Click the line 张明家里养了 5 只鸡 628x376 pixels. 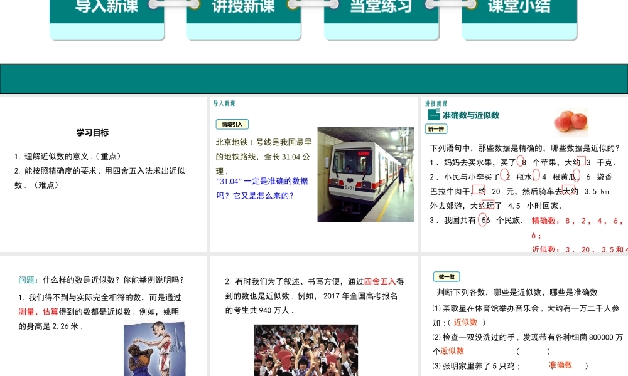point(476,365)
